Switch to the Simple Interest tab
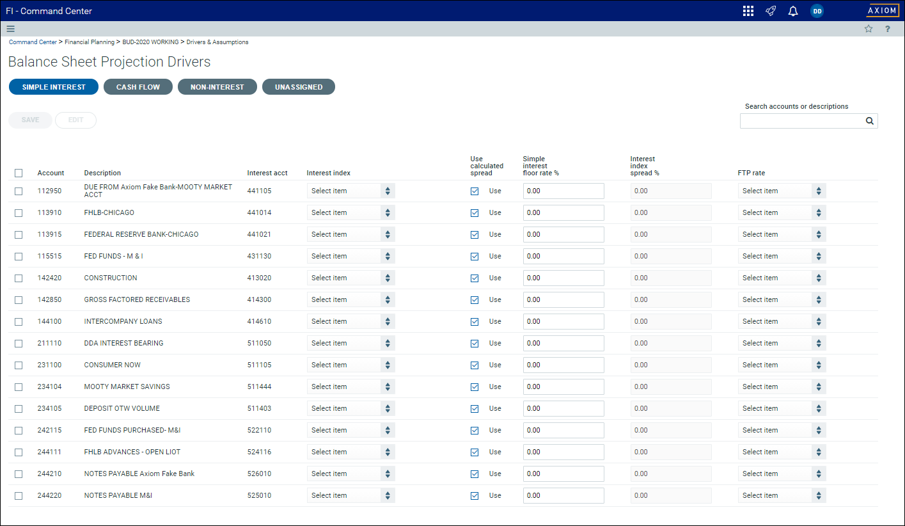Viewport: 905px width, 526px height. pos(54,87)
